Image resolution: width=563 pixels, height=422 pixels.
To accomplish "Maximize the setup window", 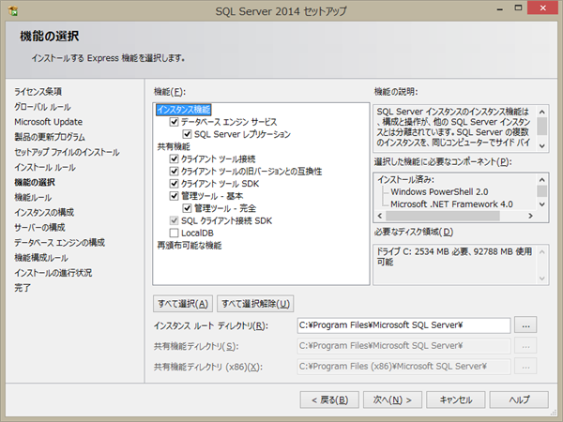I will point(518,8).
